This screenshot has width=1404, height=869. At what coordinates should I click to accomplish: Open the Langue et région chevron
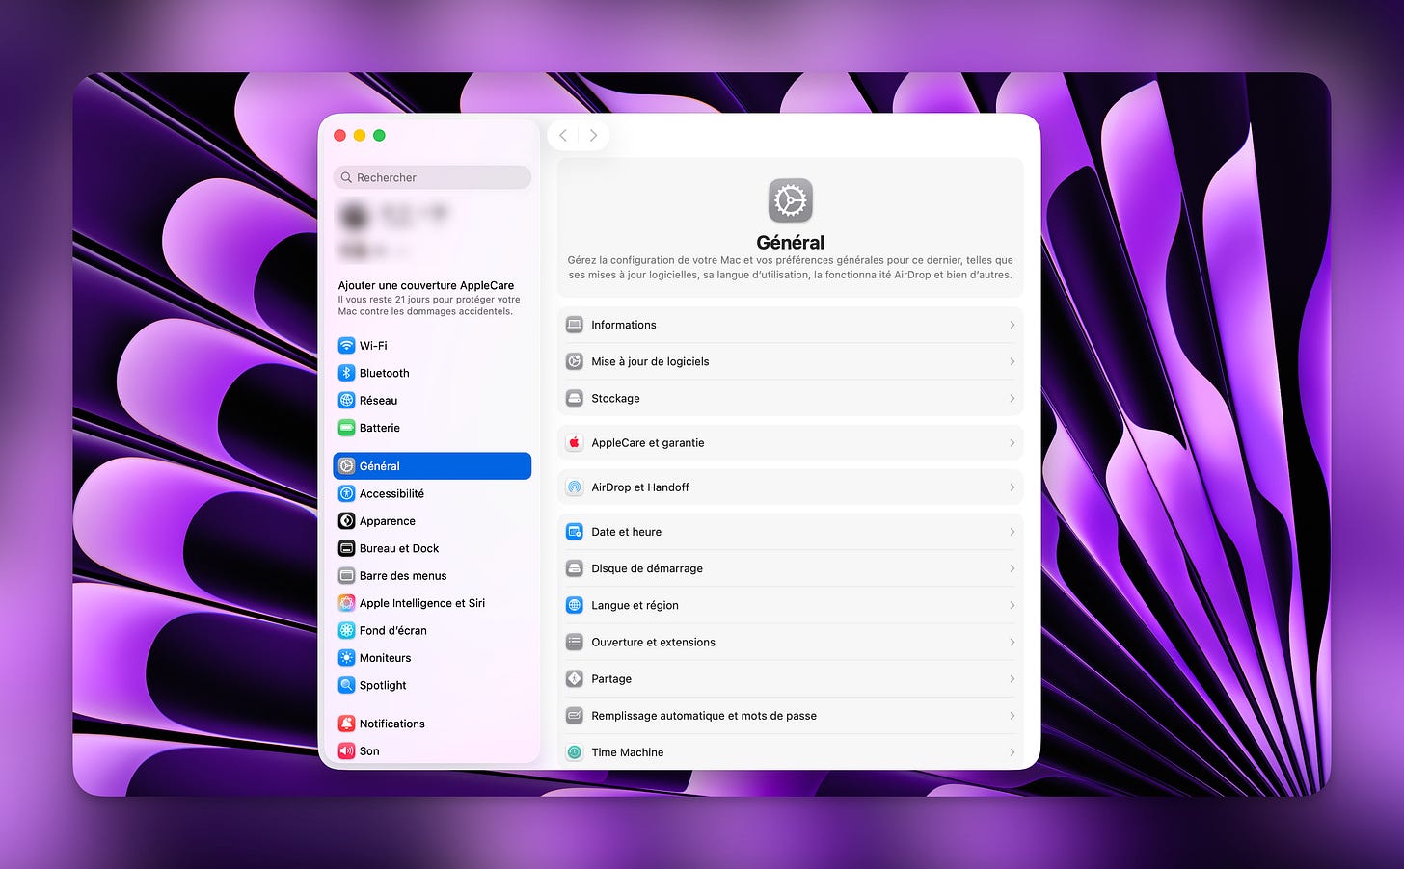[x=1012, y=605]
